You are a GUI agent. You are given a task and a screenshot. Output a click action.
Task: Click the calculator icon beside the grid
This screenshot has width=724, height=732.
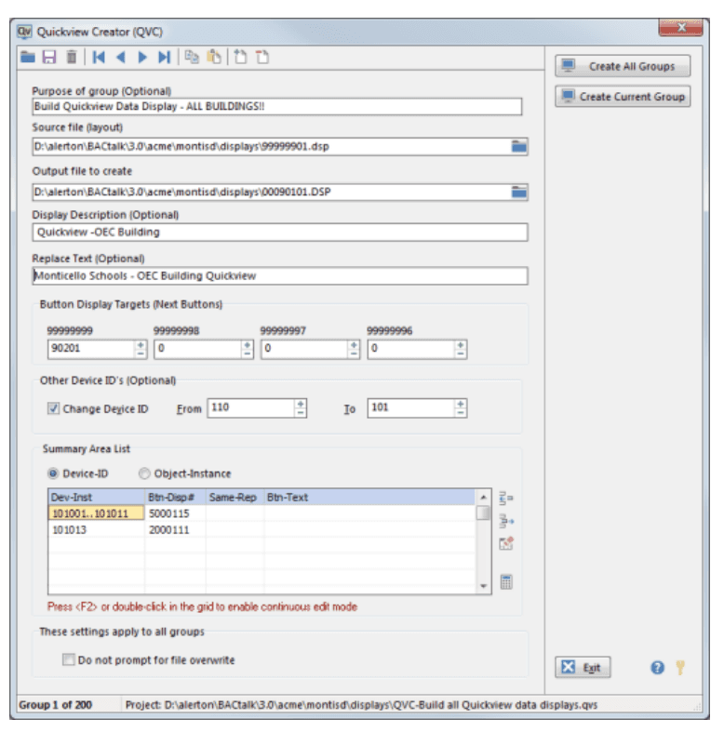pos(506,582)
